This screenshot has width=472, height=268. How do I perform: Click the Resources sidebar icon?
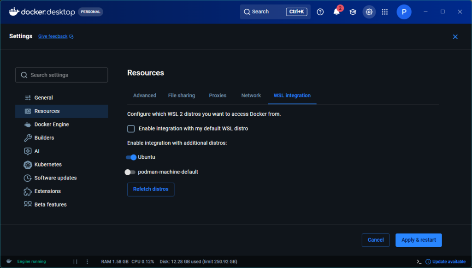point(28,111)
